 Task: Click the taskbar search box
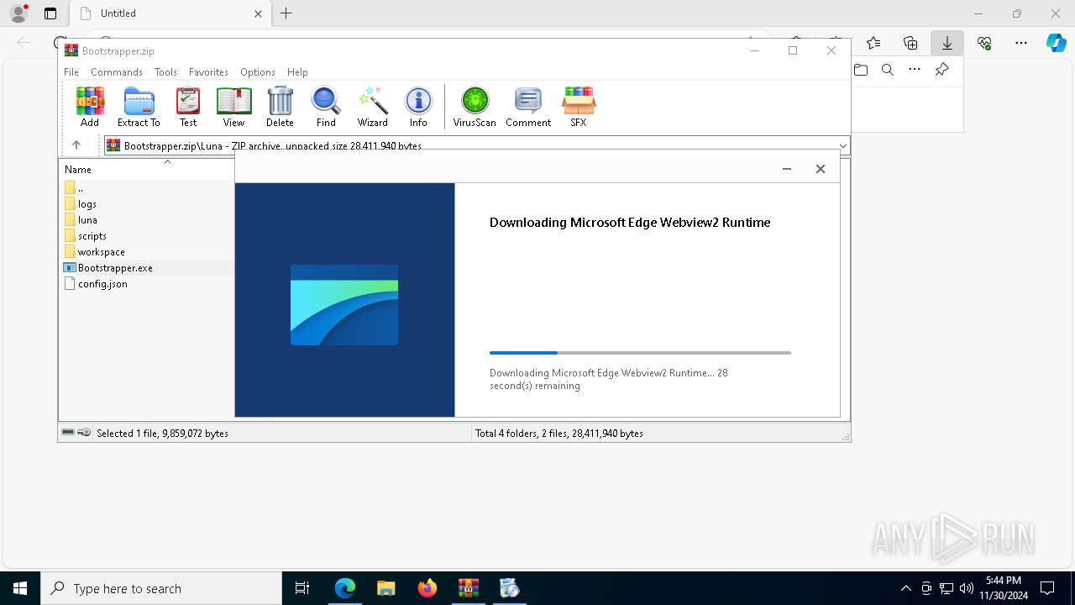(x=161, y=588)
